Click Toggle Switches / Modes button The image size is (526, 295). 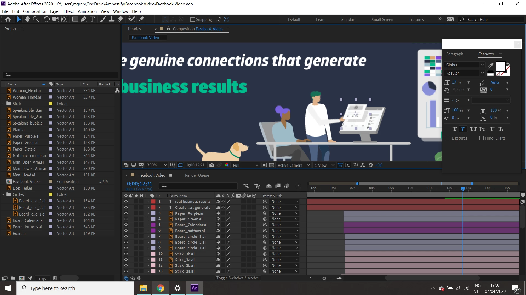237,278
